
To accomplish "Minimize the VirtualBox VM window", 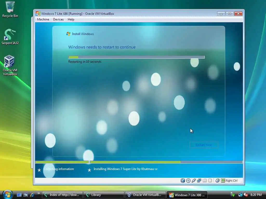I will click(x=221, y=14).
